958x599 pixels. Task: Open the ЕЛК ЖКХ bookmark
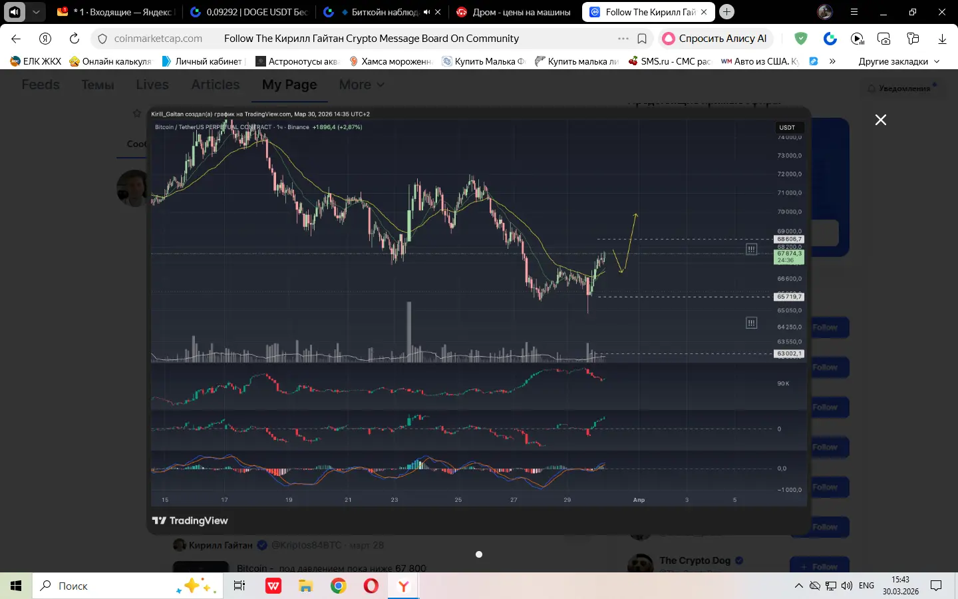tap(36, 61)
